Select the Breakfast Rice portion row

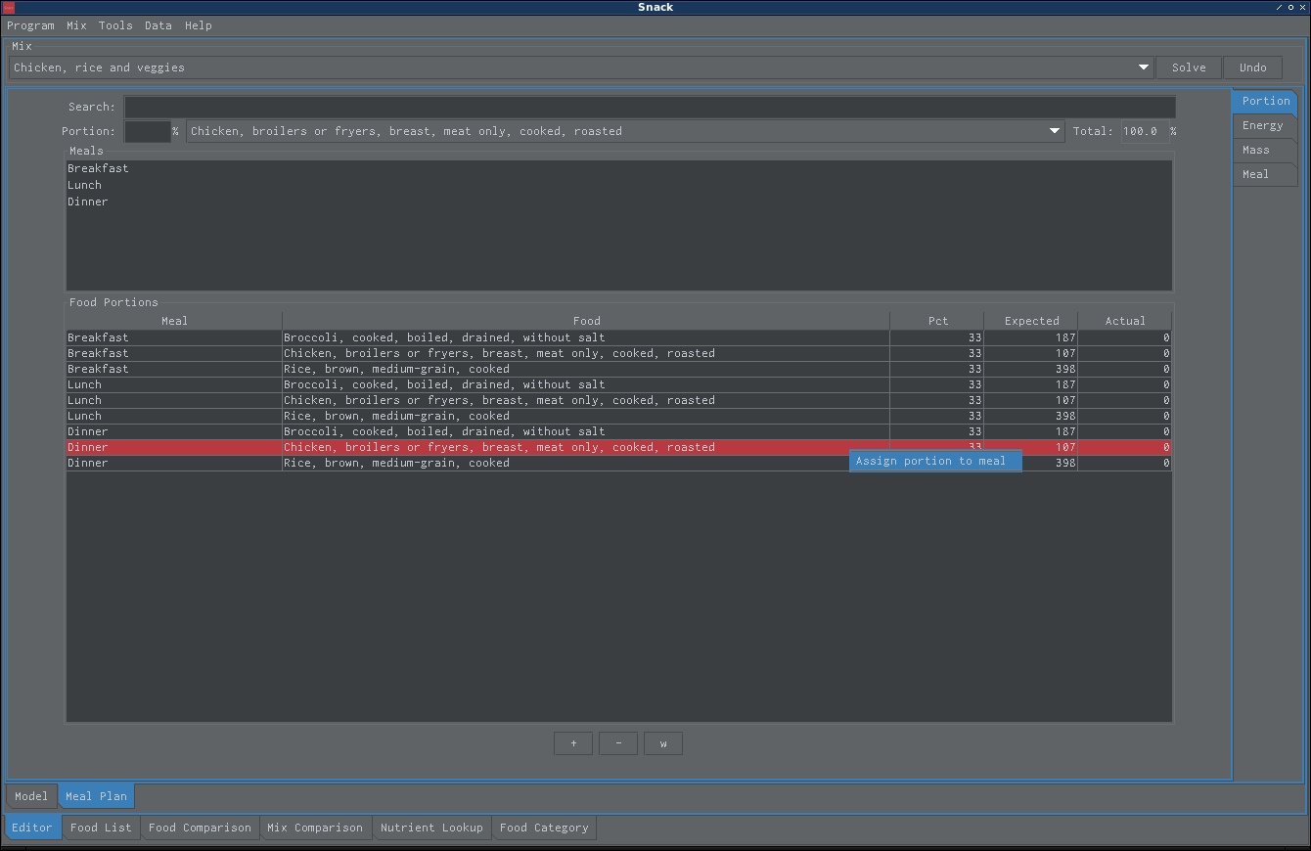point(618,369)
